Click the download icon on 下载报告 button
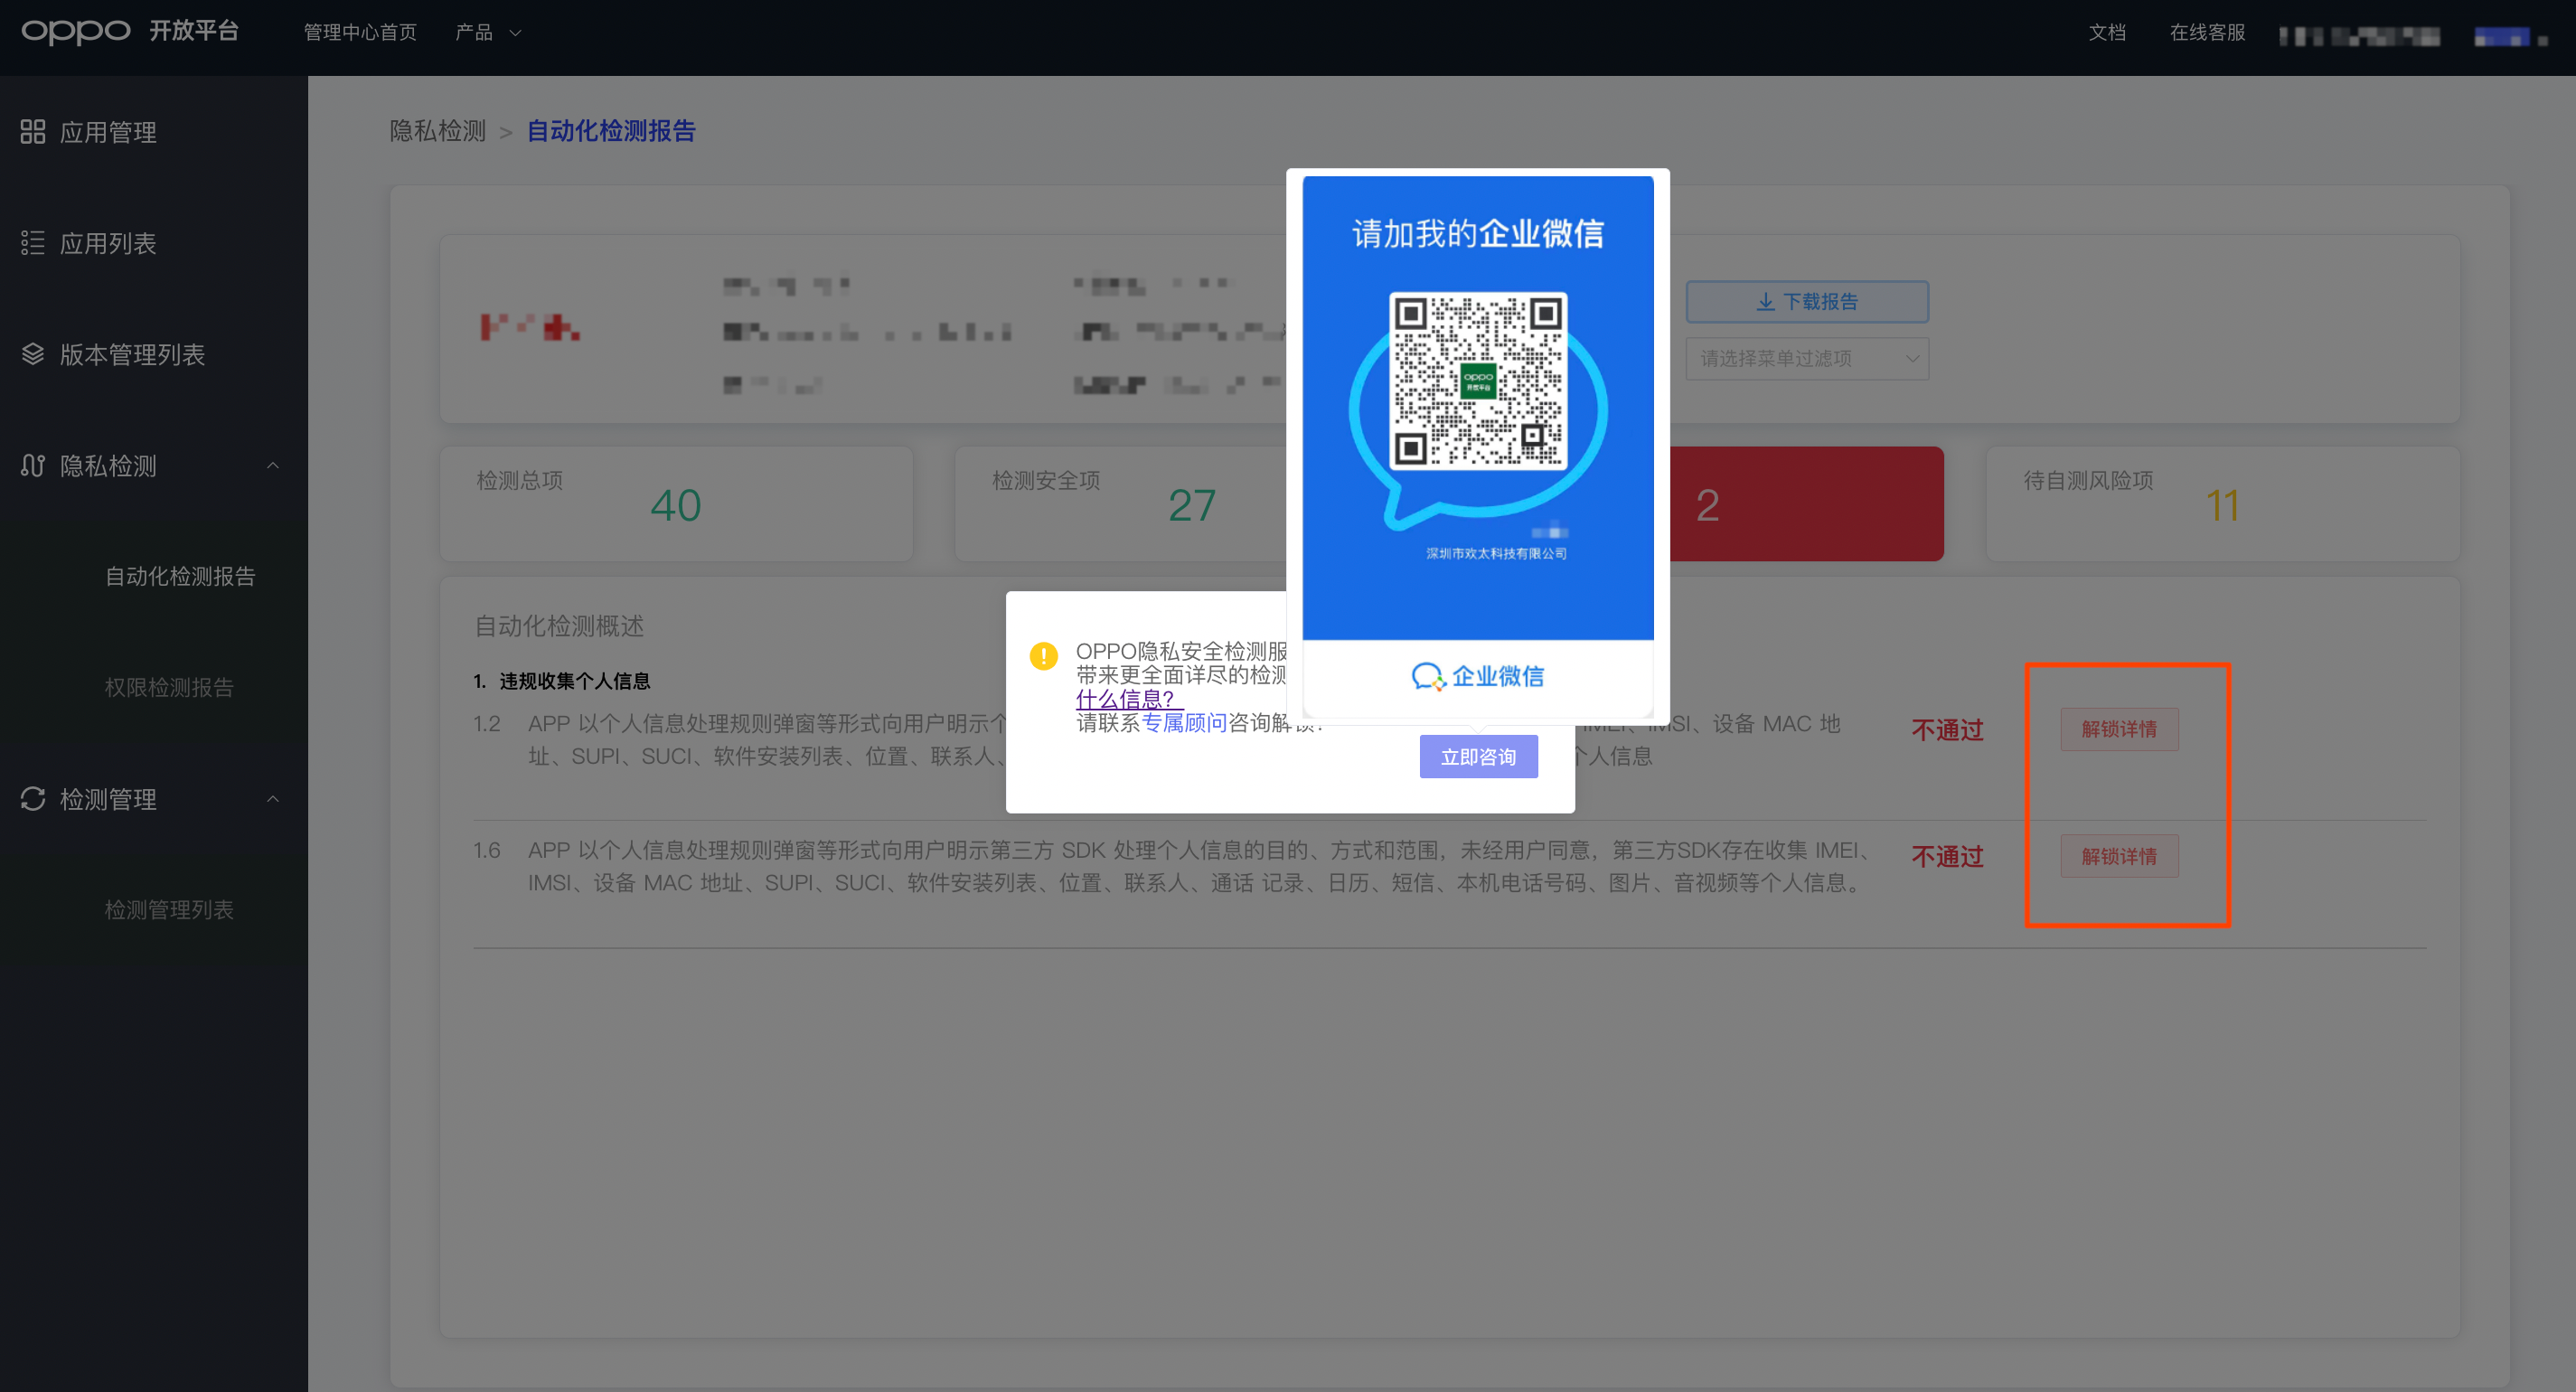 [x=1766, y=301]
